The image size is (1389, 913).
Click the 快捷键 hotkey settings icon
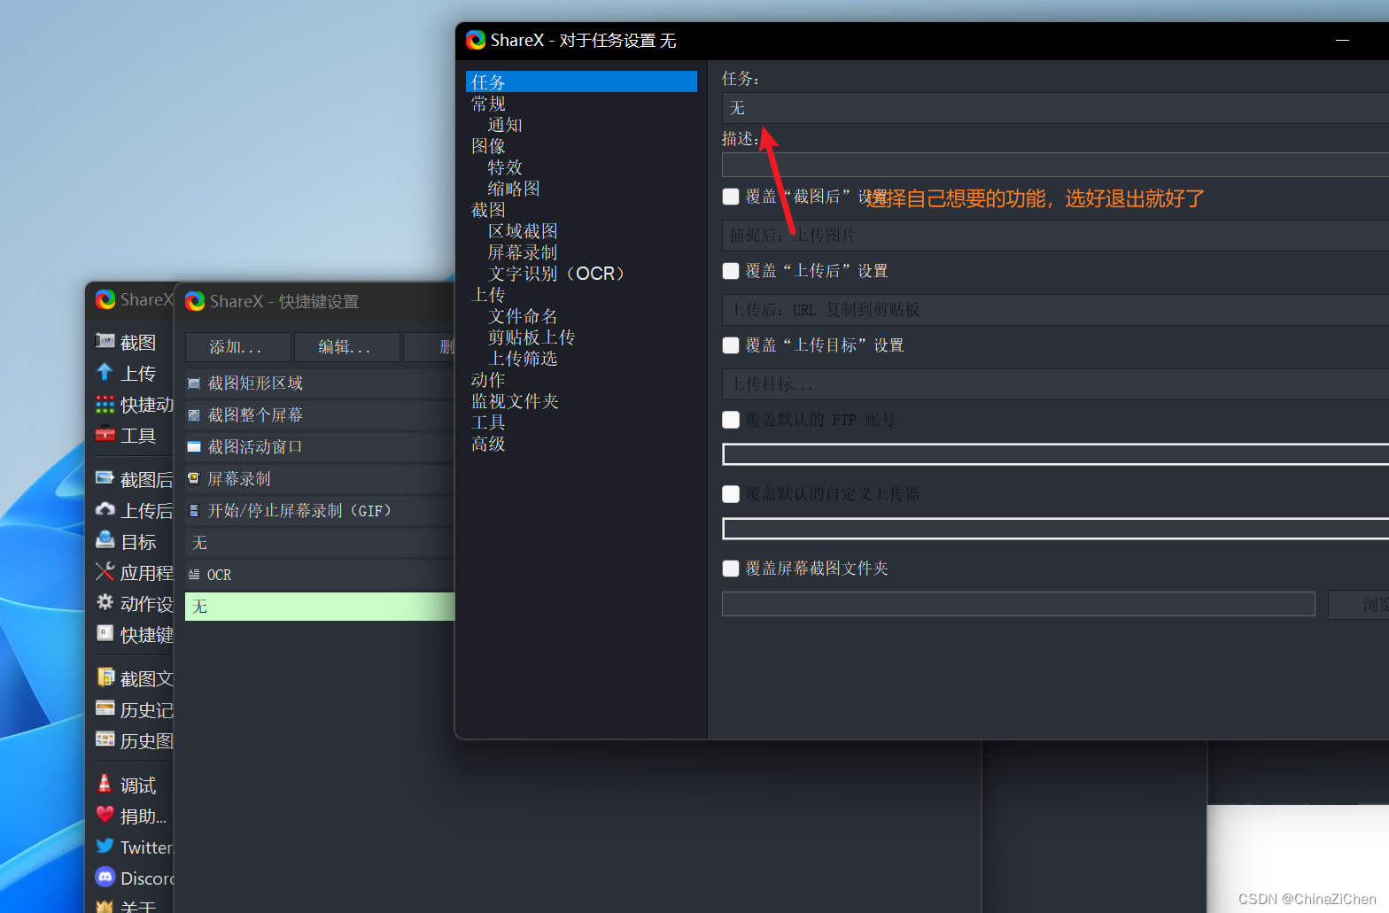click(105, 633)
